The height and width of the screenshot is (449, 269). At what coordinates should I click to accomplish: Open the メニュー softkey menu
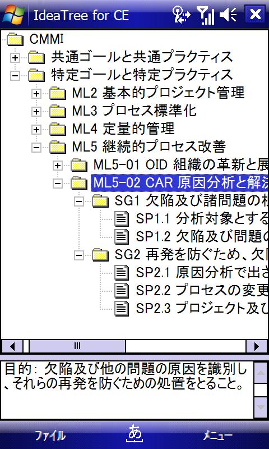pyautogui.click(x=217, y=436)
